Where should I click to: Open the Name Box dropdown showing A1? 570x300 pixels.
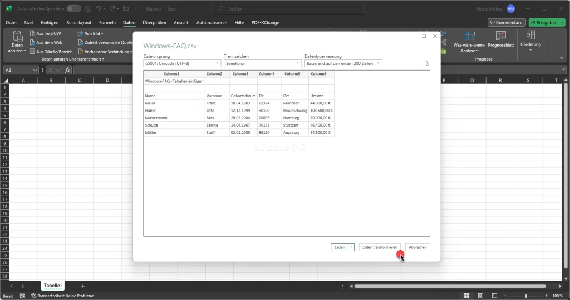35,70
